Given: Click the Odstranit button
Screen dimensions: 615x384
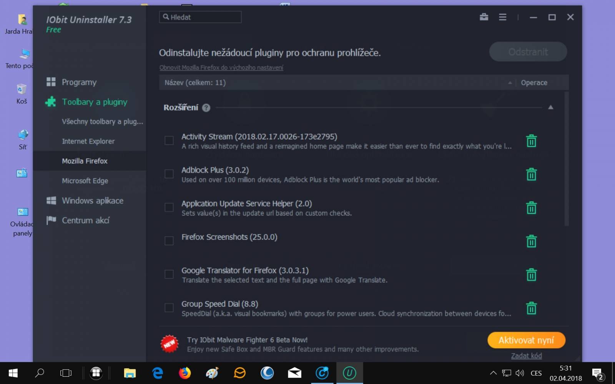Looking at the screenshot, I should pyautogui.click(x=528, y=52).
